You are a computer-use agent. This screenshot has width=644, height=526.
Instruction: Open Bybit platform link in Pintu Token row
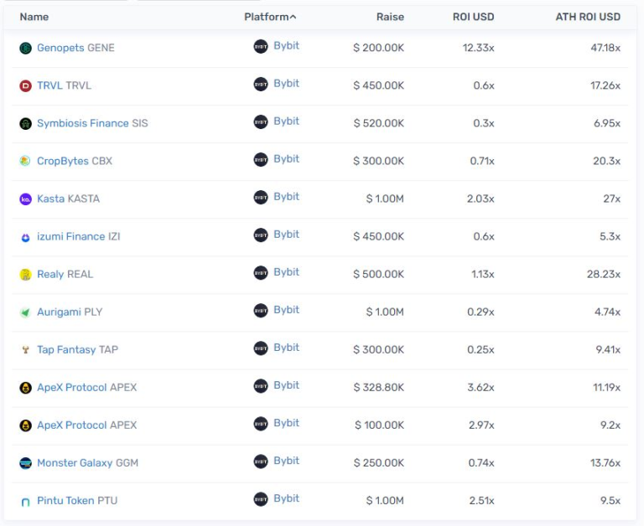(286, 498)
